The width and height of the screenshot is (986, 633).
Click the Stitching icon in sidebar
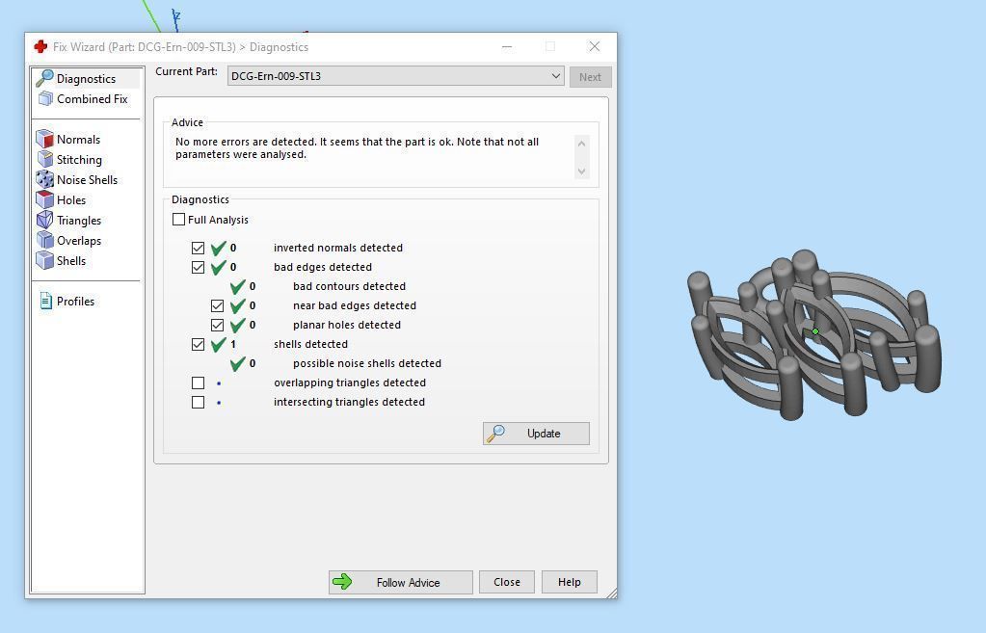pos(44,159)
